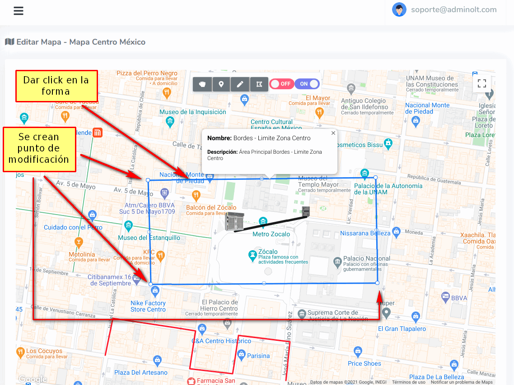Click the bottom edge midpoint handle
Screen dimensions: 514x385
coord(264,284)
